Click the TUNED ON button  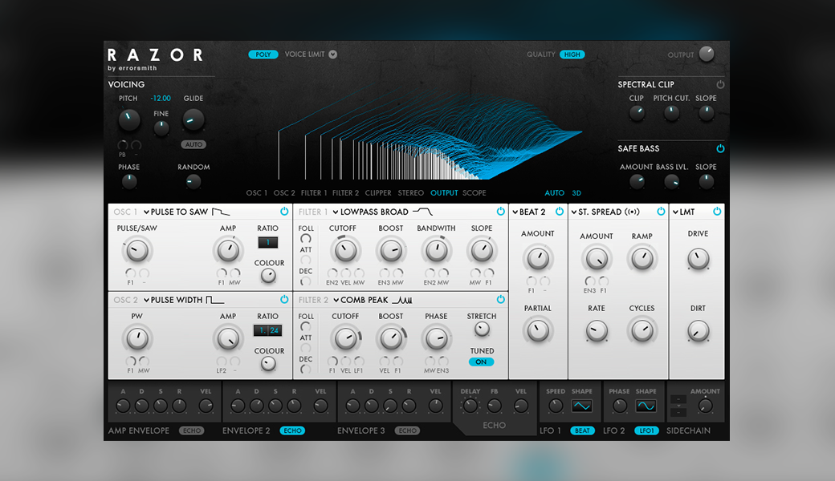[x=481, y=362]
